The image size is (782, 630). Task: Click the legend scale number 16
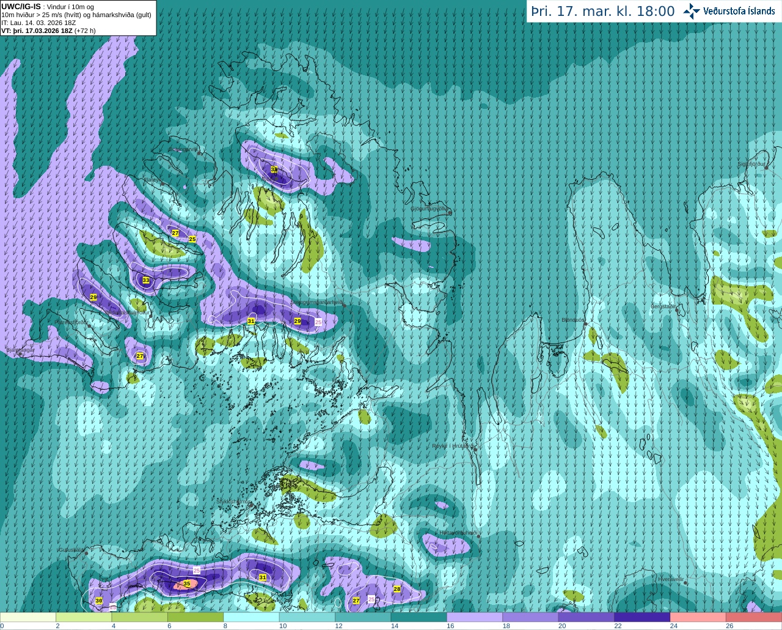(450, 626)
